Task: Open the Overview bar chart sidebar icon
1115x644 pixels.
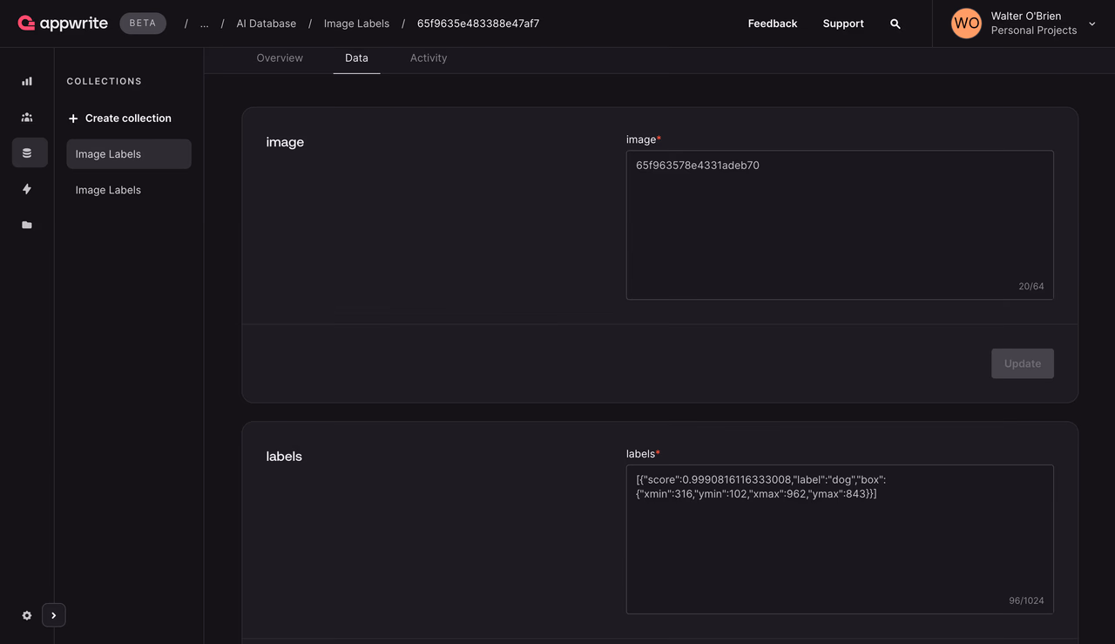Action: pos(27,81)
